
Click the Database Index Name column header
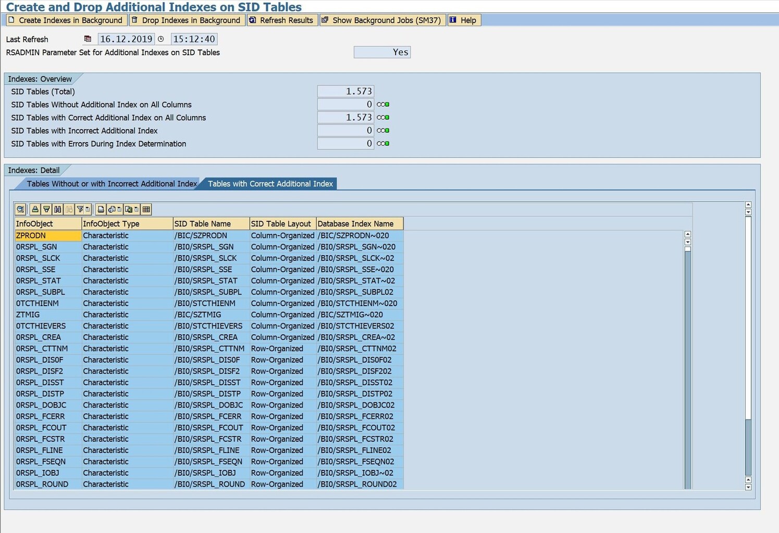point(360,224)
